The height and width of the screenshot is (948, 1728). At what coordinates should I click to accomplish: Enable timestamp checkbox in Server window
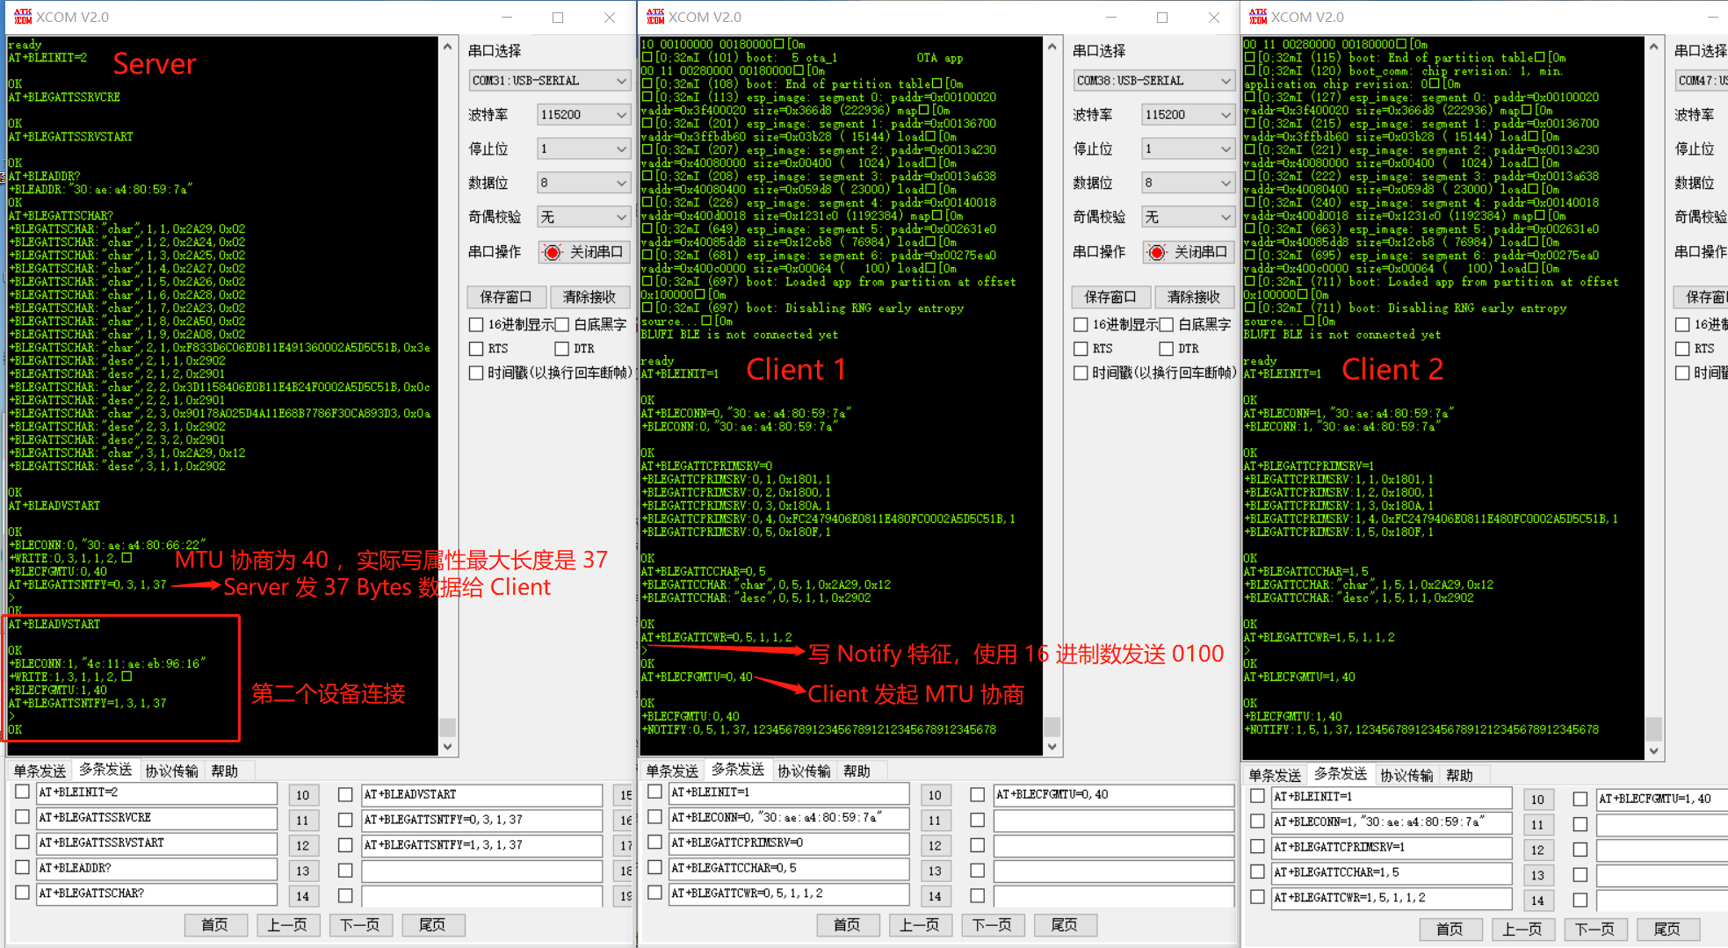[476, 373]
